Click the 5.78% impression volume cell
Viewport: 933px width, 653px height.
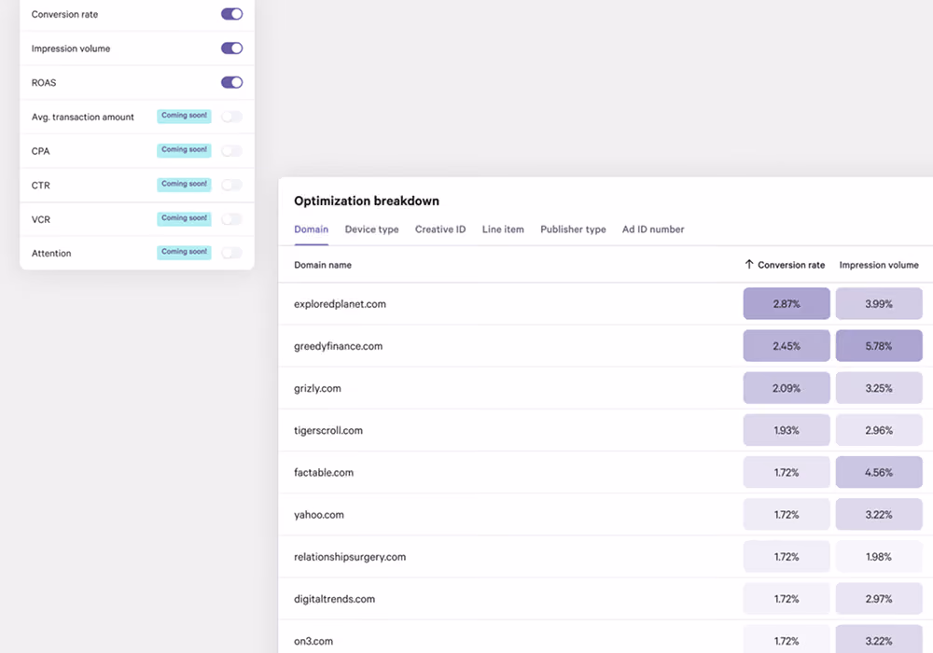[879, 345]
